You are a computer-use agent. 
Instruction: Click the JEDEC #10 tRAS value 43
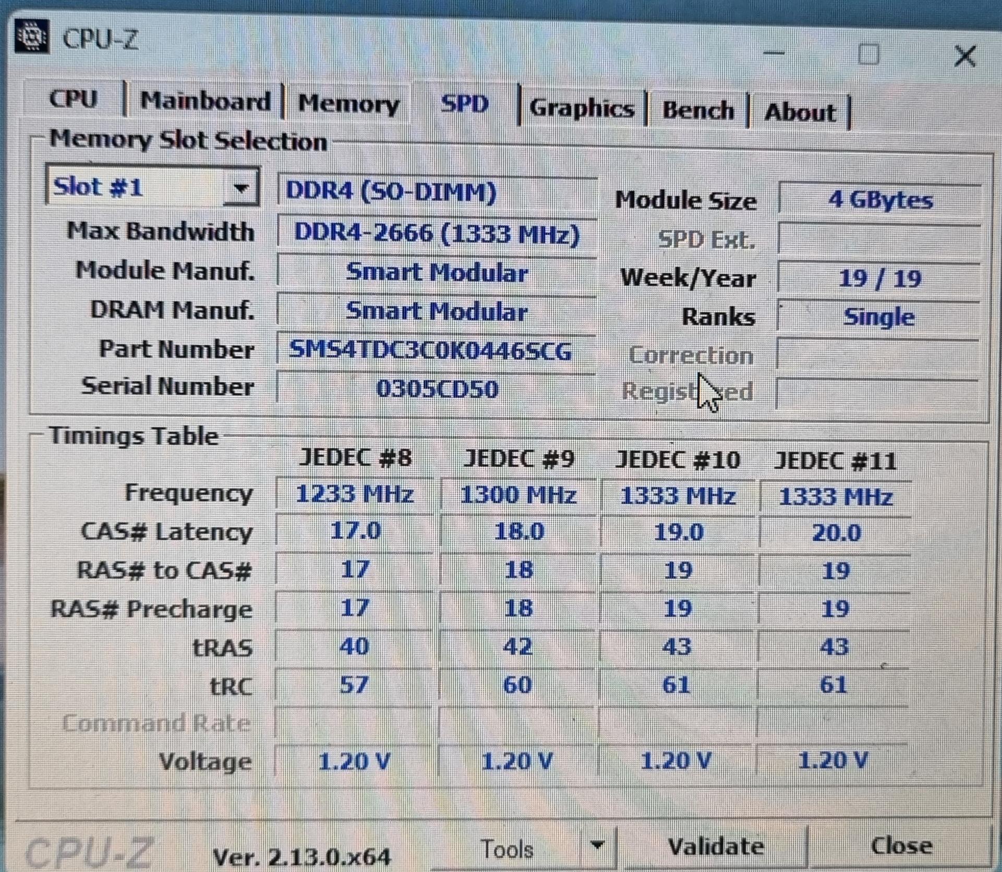click(x=677, y=647)
